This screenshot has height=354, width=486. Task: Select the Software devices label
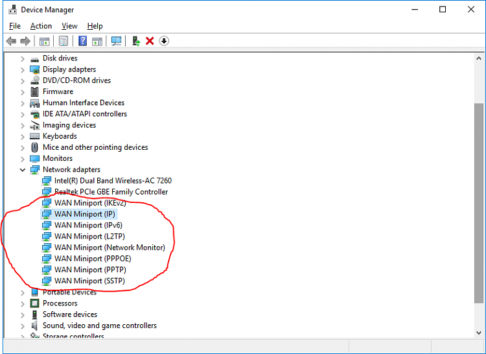70,314
